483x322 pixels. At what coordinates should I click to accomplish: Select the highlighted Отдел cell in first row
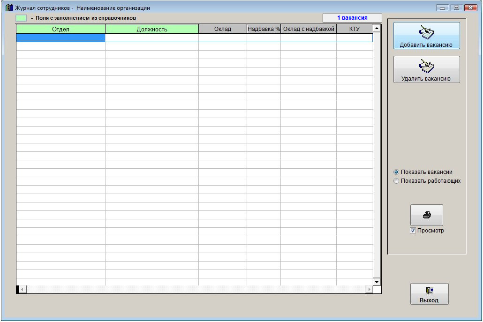coord(60,37)
